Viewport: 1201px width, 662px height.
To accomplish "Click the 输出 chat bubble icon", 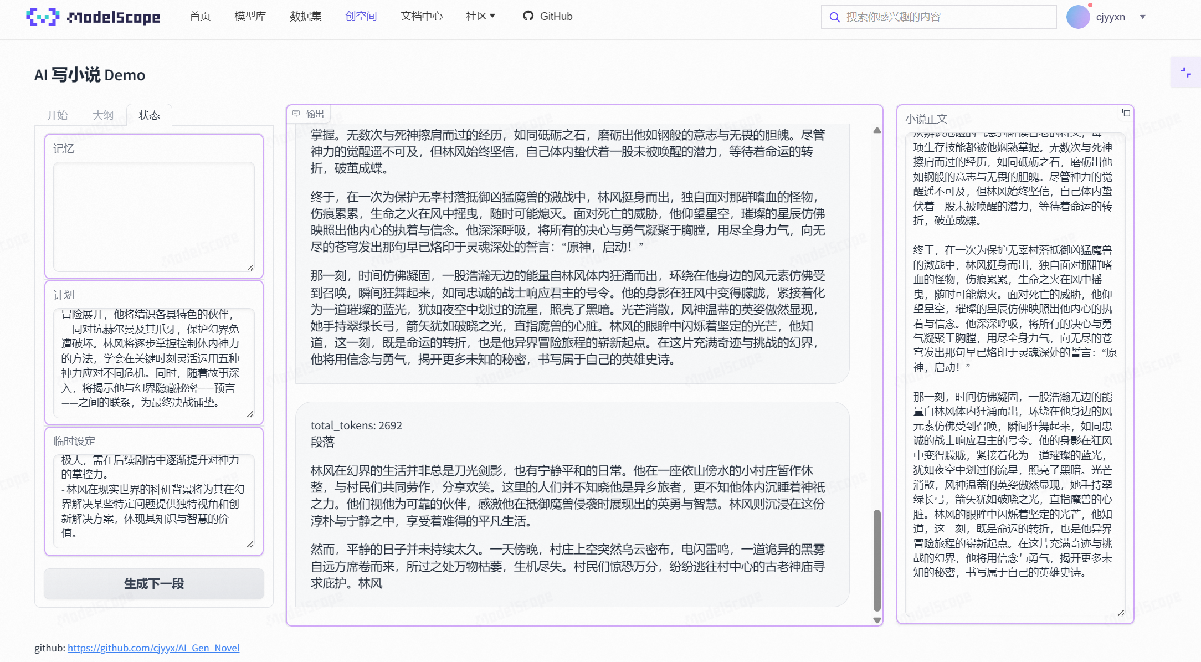I will click(x=296, y=114).
